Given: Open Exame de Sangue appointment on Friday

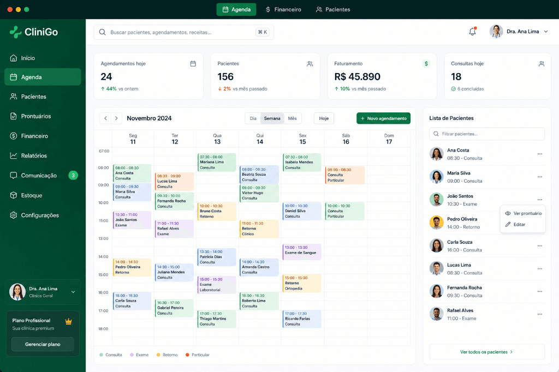Looking at the screenshot, I should click(x=302, y=252).
